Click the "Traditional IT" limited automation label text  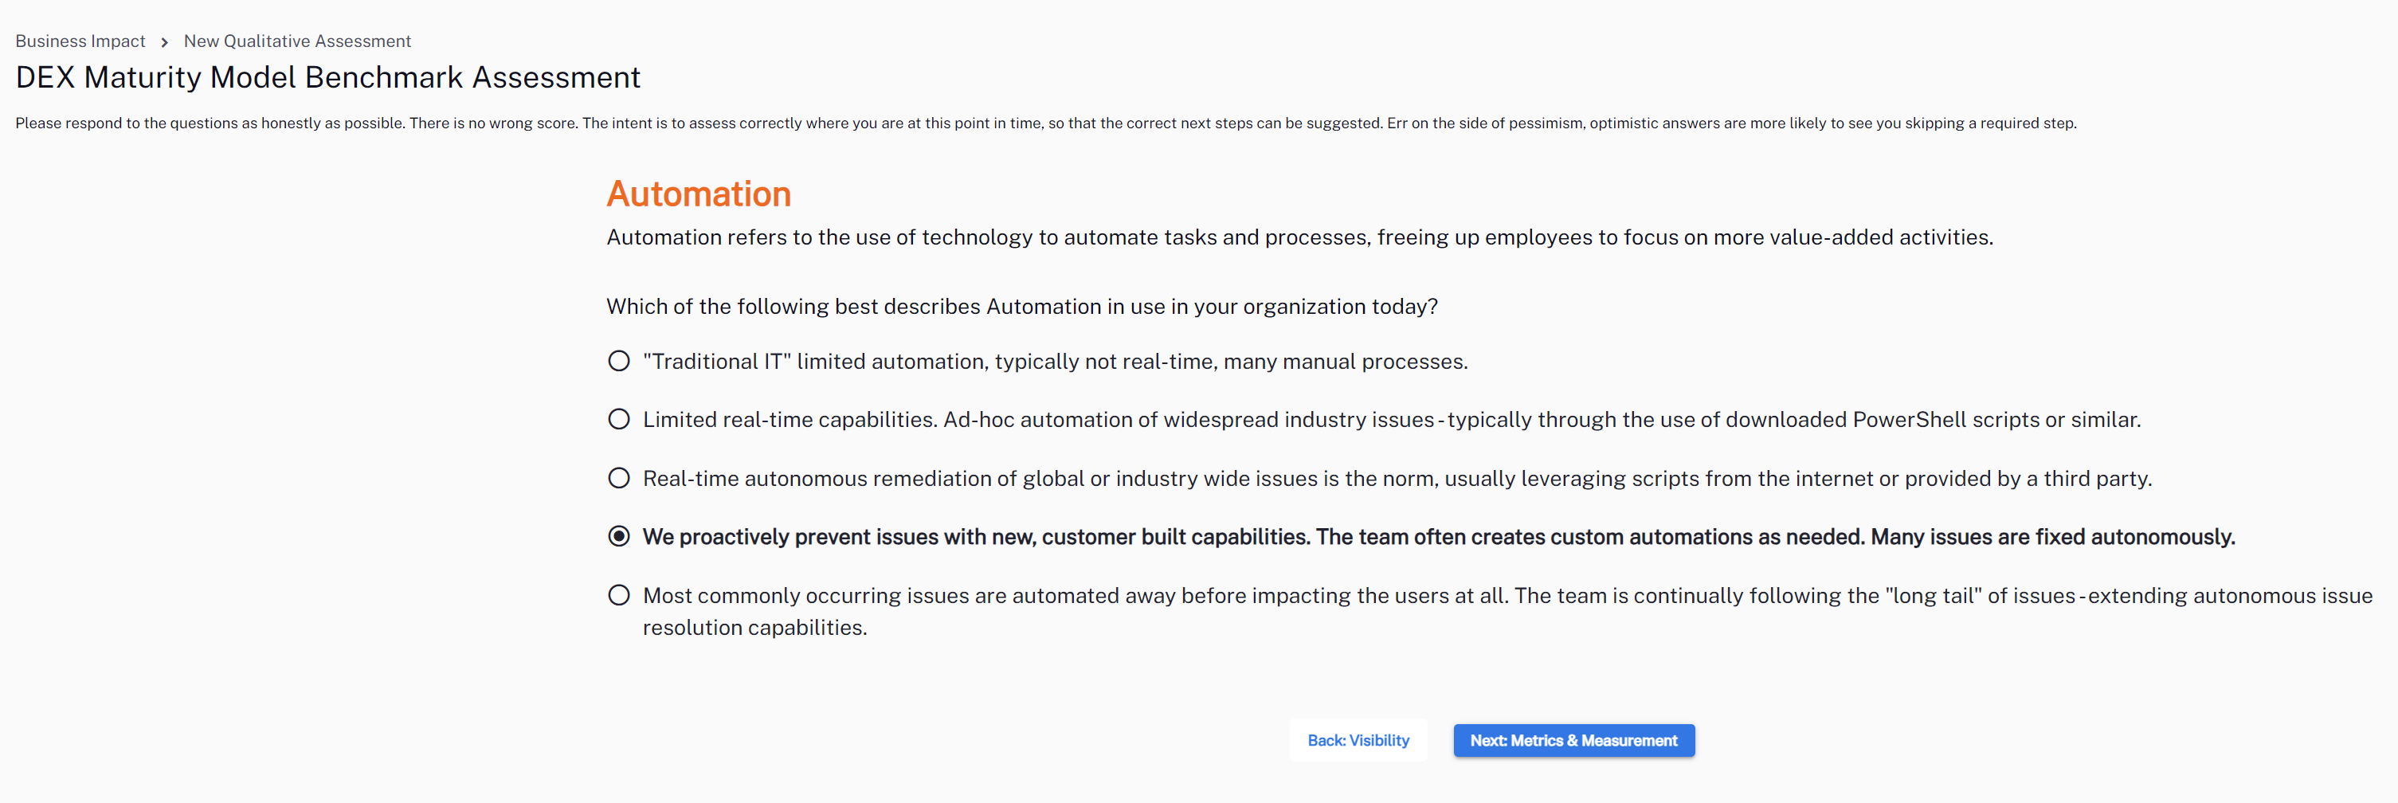(x=1055, y=361)
